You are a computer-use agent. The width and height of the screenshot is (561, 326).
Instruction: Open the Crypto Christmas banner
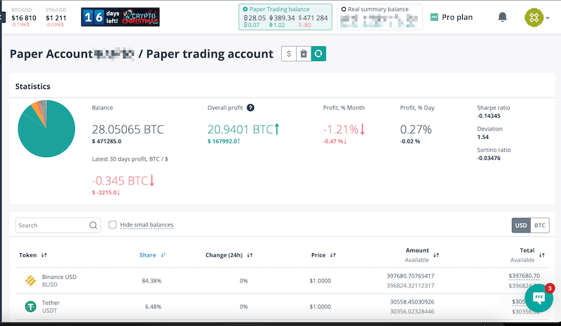(120, 18)
